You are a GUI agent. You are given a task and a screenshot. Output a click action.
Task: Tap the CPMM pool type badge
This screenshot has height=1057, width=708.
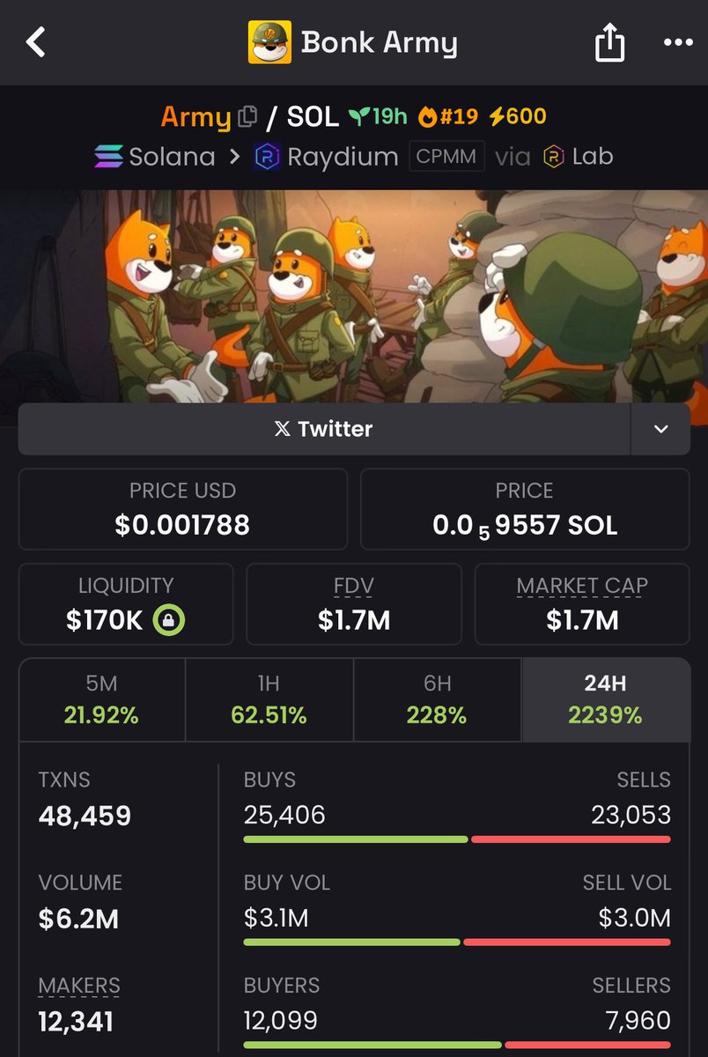446,157
